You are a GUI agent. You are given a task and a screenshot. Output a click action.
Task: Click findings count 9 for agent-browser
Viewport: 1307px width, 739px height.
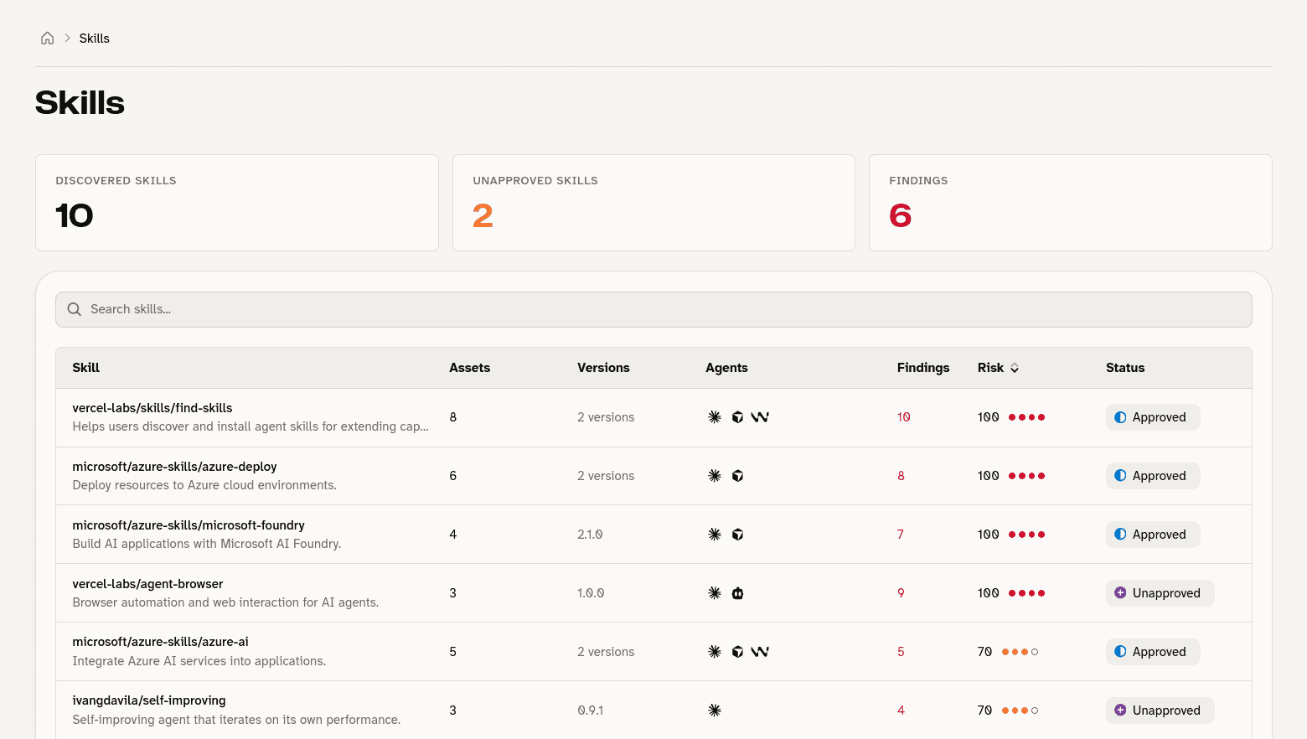[901, 593]
